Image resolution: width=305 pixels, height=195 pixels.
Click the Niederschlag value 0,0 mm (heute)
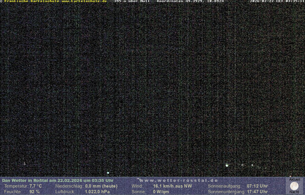(x=101, y=186)
